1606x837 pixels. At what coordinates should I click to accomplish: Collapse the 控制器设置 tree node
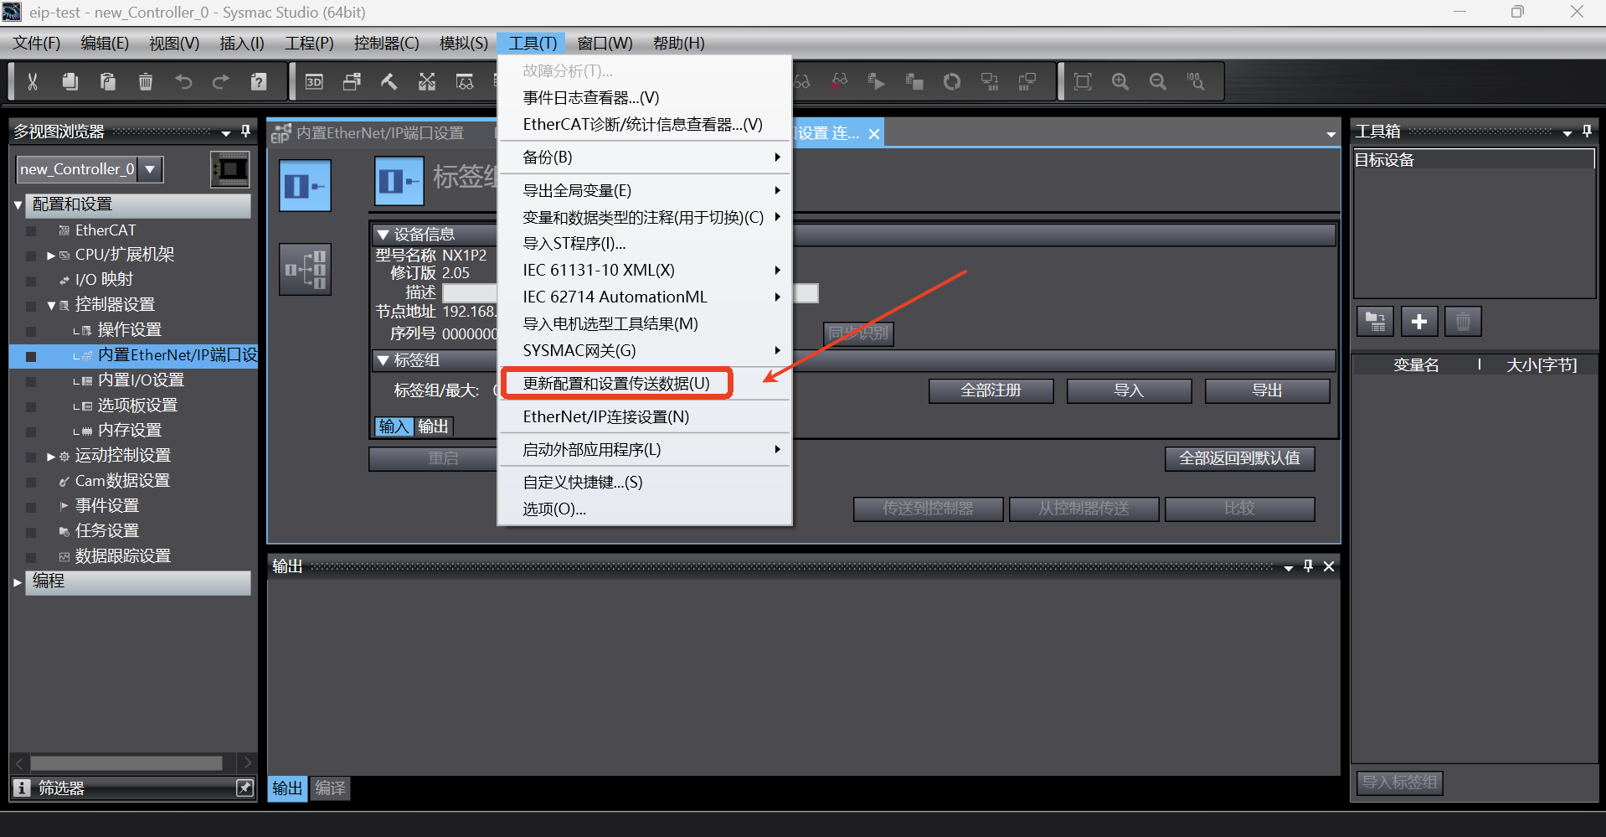pos(51,306)
